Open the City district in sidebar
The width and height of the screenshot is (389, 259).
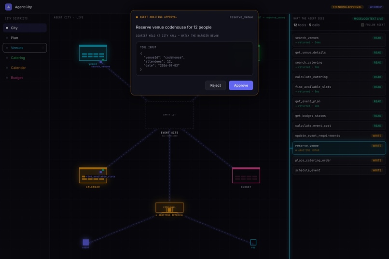tap(25, 28)
